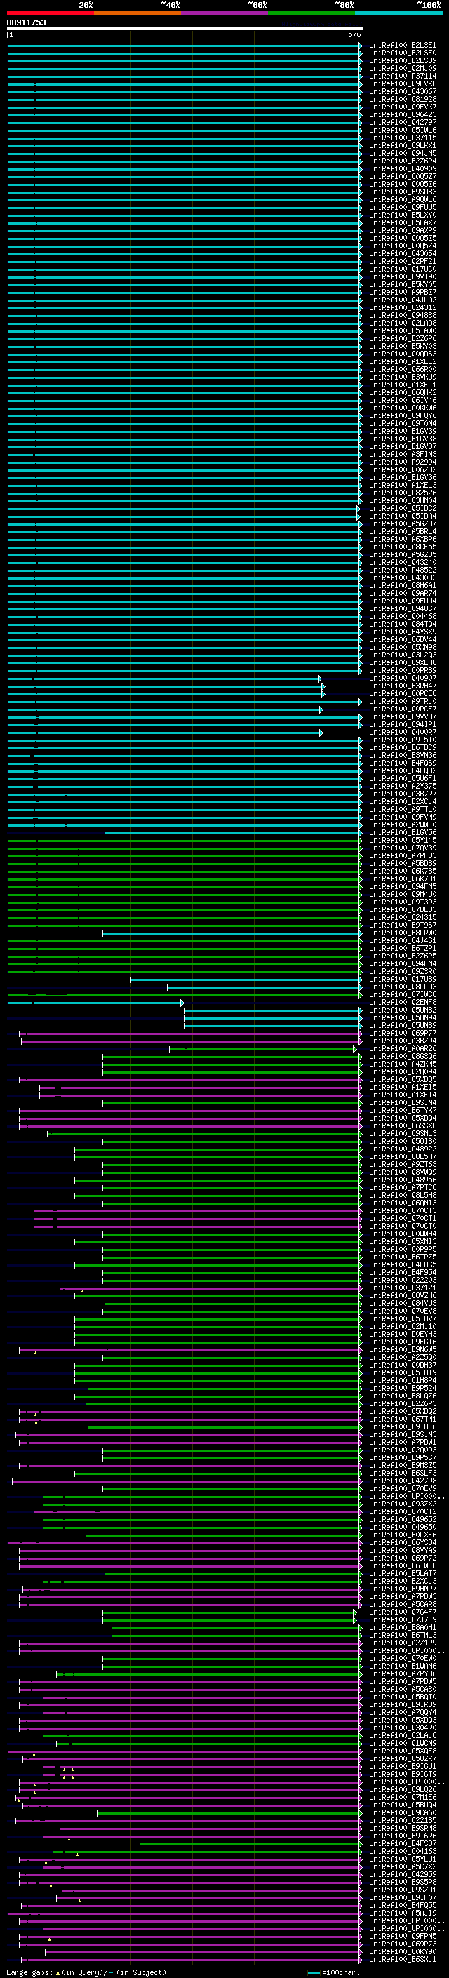Click UniRef100_Q7DLU3 label
Image resolution: width=449 pixels, height=1978 pixels.
(x=402, y=909)
